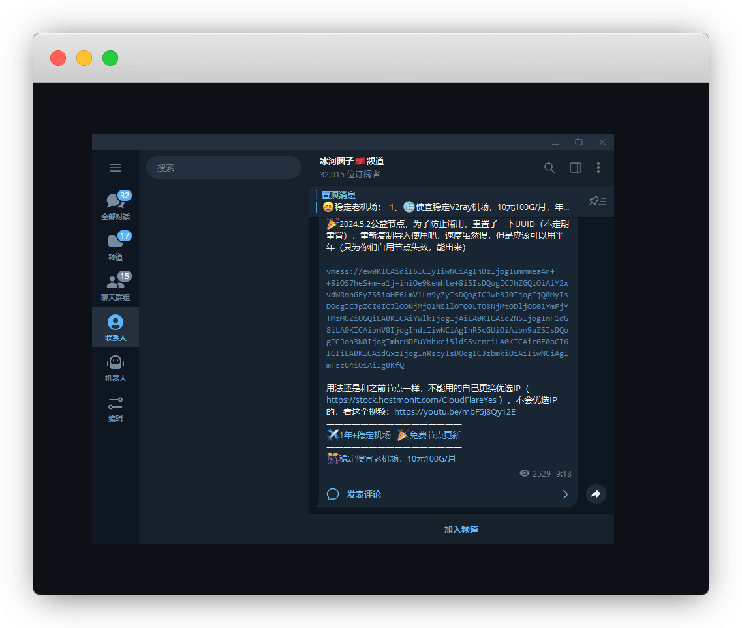The image size is (742, 628).
Task: Click the green macOS zoom window button
Action: click(110, 58)
